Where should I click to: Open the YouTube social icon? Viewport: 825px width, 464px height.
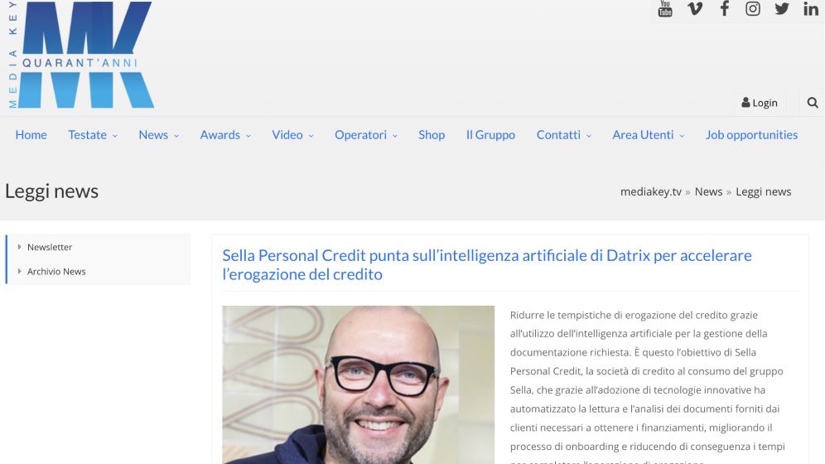tap(665, 8)
